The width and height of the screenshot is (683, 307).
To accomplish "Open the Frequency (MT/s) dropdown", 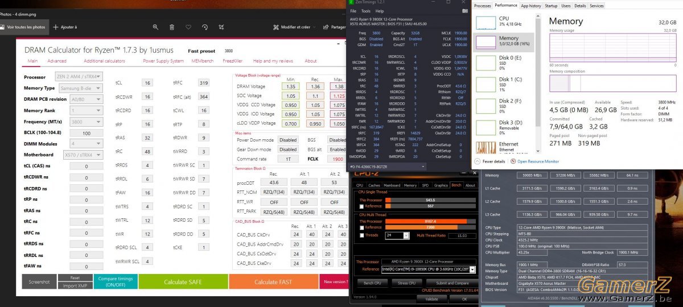I will click(x=87, y=122).
